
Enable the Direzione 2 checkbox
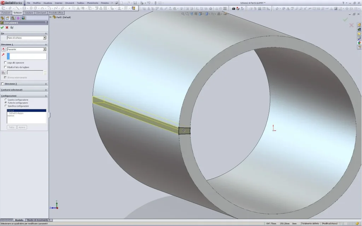[2, 84]
